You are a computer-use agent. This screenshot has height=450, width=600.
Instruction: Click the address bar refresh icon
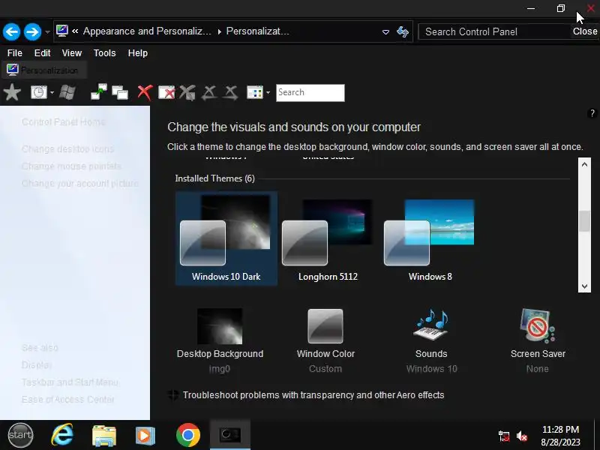pyautogui.click(x=403, y=31)
